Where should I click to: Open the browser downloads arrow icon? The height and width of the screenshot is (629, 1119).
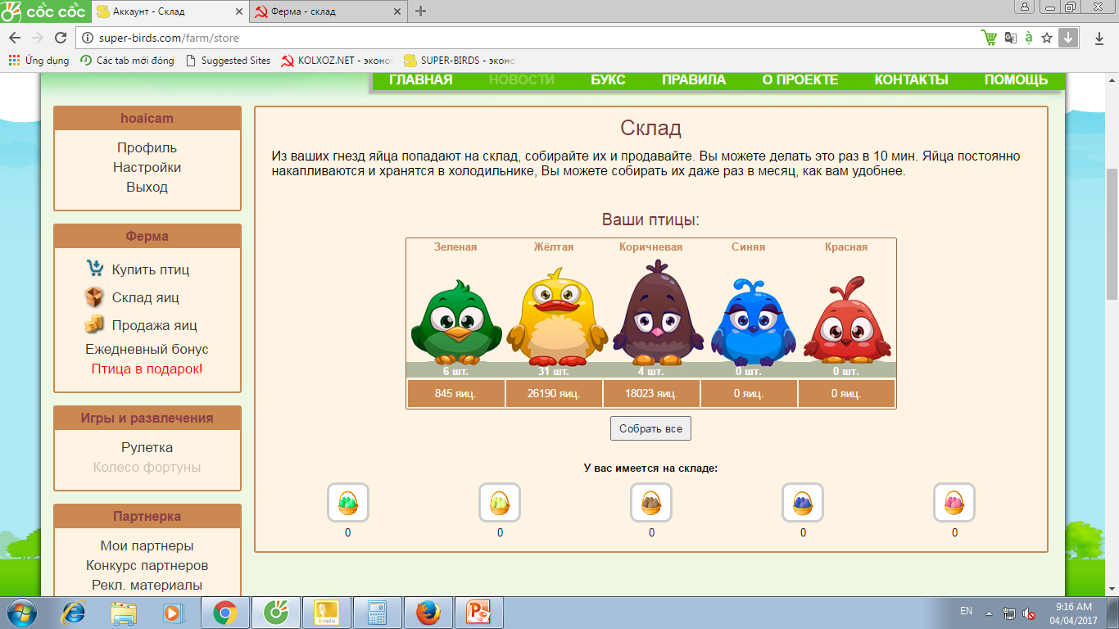pyautogui.click(x=1099, y=38)
